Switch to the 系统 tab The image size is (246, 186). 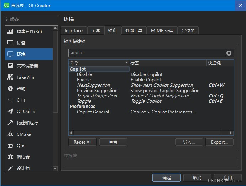pyautogui.click(x=95, y=30)
